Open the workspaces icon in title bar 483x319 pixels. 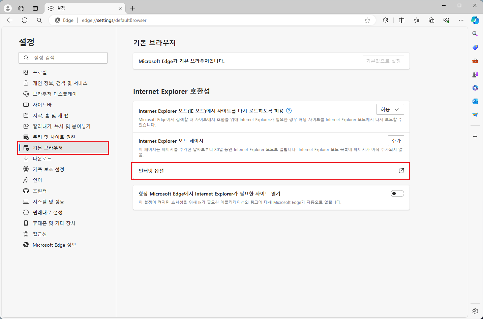click(21, 8)
